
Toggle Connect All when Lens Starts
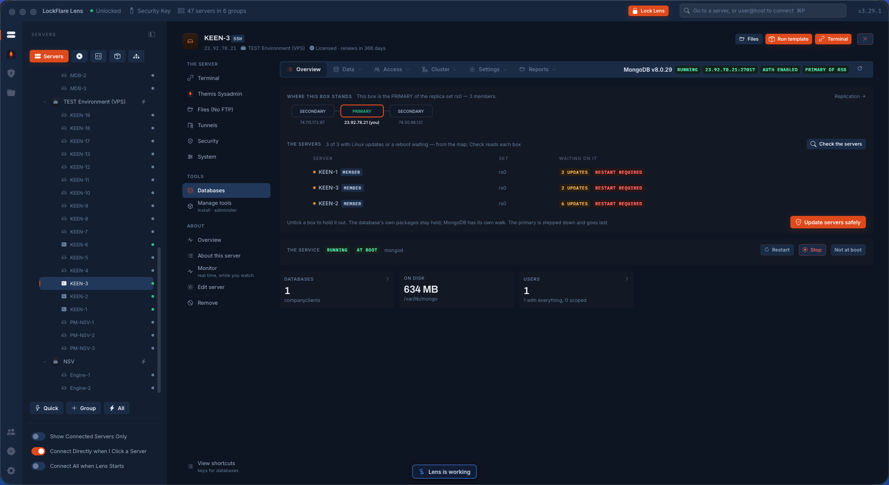pos(38,466)
